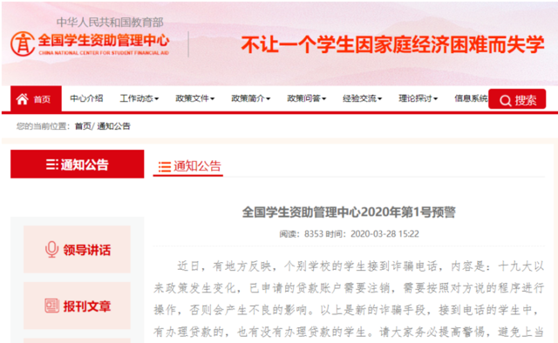The image size is (558, 343).
Task: Open the 领导讲话 sidebar card
Action: point(78,250)
